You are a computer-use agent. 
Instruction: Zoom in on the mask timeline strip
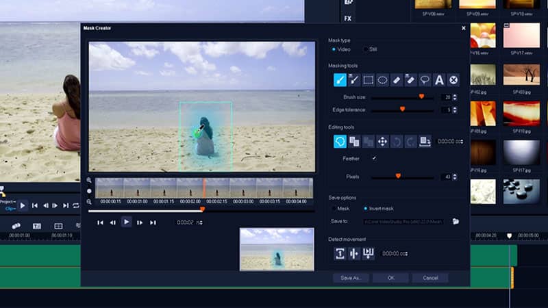90,181
